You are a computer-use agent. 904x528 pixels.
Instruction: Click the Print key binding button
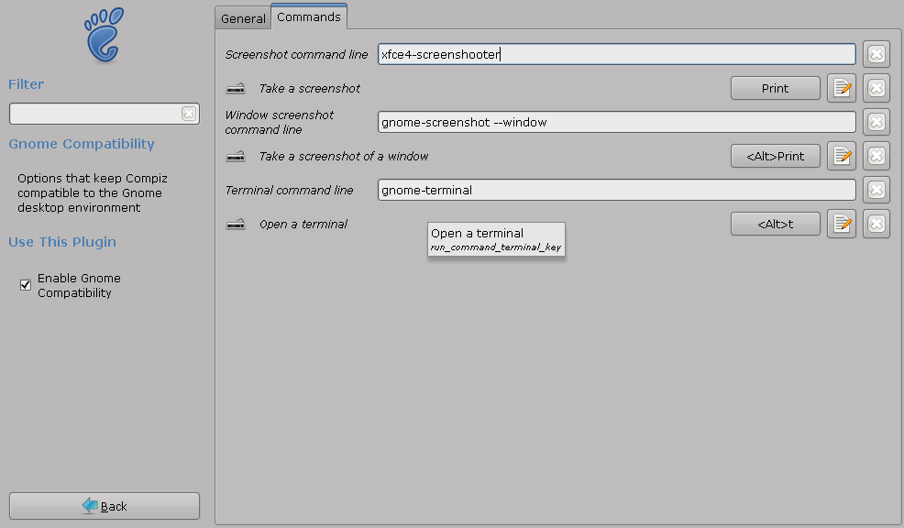(x=776, y=88)
